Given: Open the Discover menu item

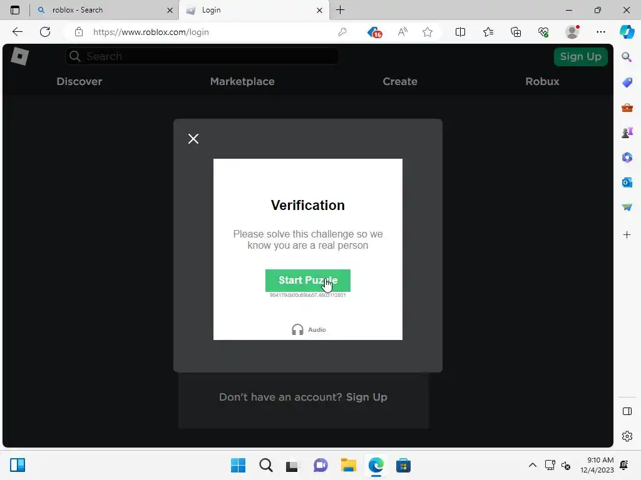Looking at the screenshot, I should pyautogui.click(x=79, y=81).
